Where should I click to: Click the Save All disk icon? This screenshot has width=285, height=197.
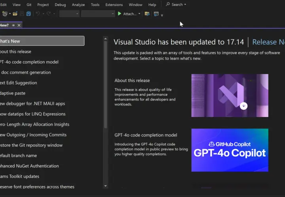[28, 14]
